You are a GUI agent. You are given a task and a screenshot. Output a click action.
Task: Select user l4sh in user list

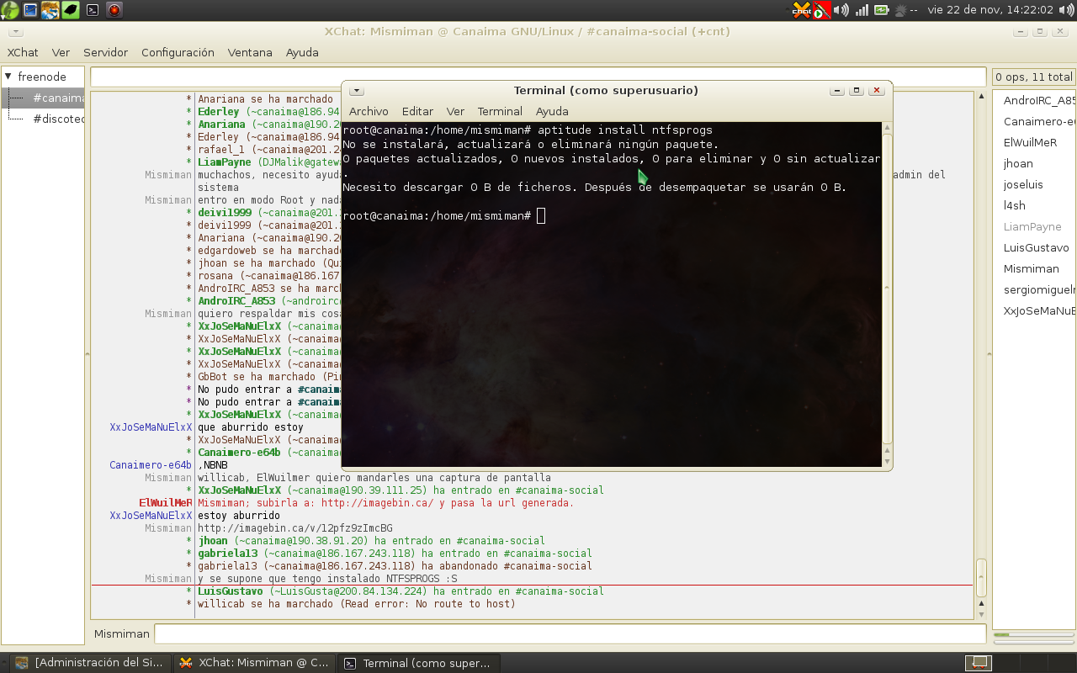(1015, 205)
